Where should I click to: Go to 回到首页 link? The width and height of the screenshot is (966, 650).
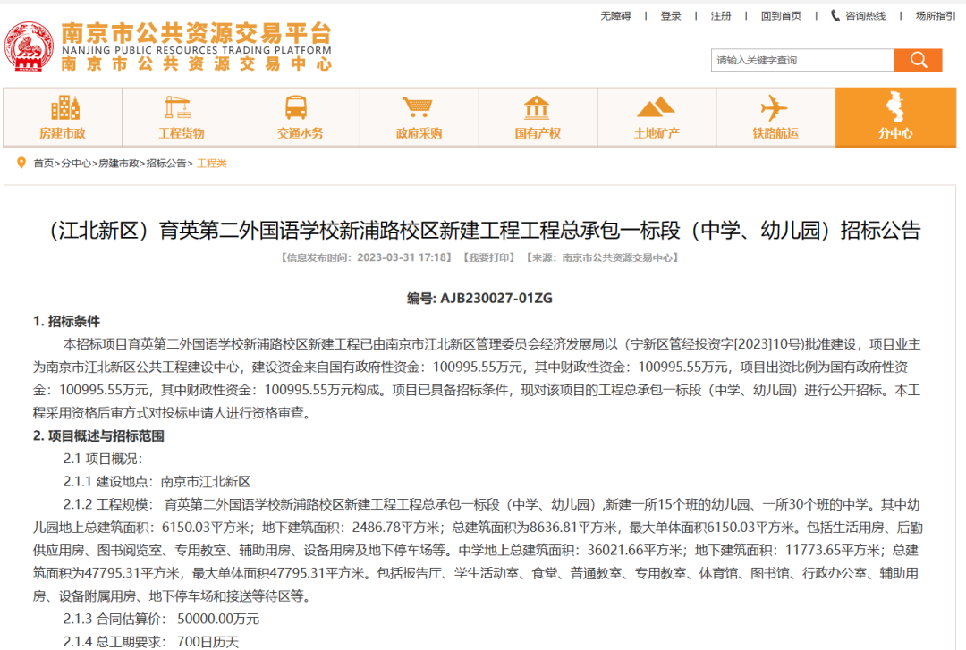tap(781, 16)
